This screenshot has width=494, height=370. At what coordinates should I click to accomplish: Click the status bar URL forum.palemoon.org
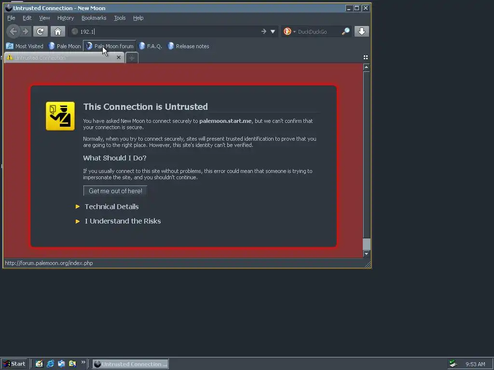(49, 263)
